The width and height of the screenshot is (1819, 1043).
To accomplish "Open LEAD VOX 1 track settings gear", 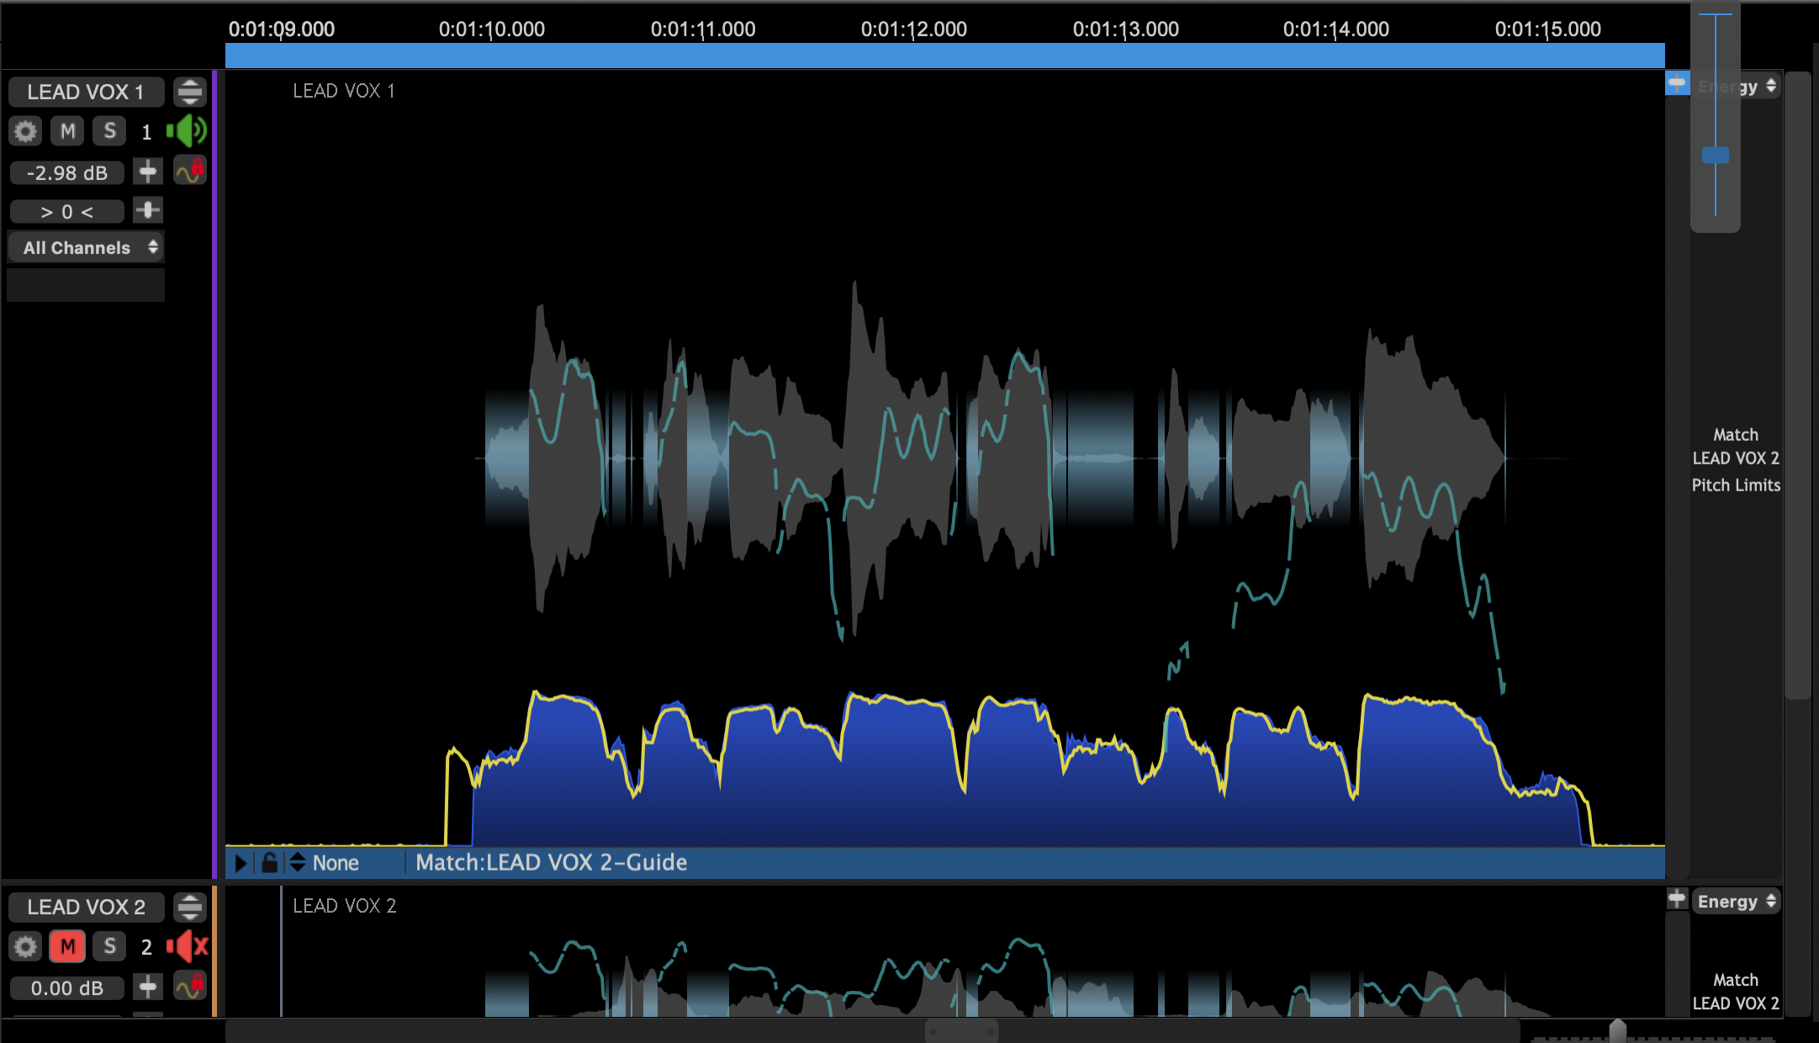I will pos(25,131).
